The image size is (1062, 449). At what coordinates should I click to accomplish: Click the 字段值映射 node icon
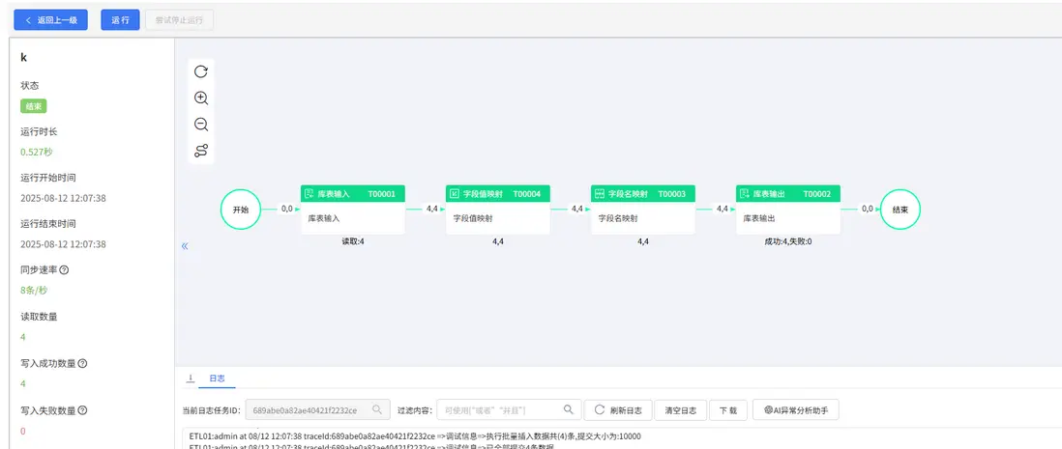click(x=455, y=194)
